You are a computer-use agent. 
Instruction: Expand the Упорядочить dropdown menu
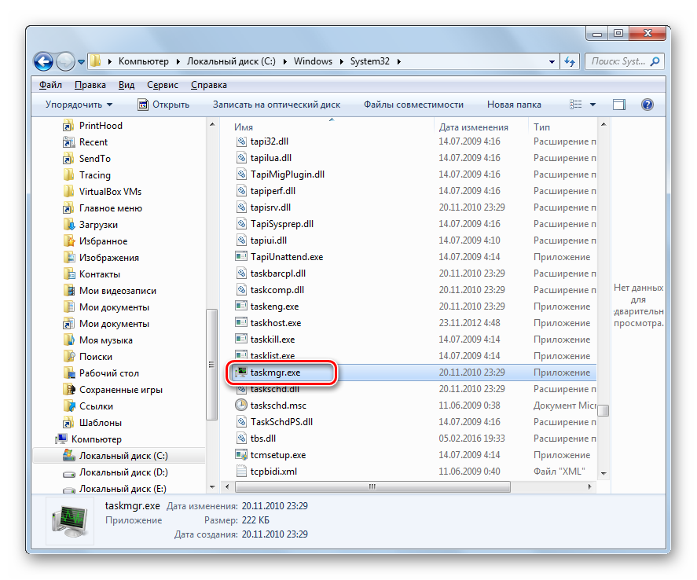point(79,105)
